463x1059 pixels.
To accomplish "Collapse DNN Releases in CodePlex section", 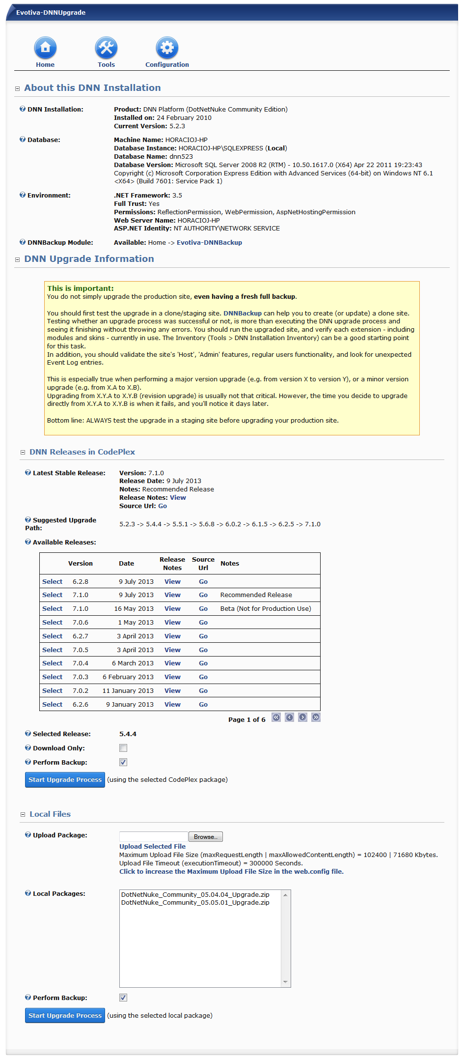I will [23, 453].
